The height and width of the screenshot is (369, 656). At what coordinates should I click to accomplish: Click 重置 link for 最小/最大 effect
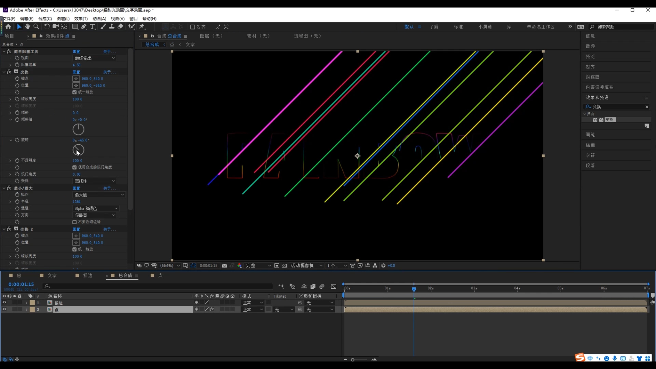click(76, 188)
